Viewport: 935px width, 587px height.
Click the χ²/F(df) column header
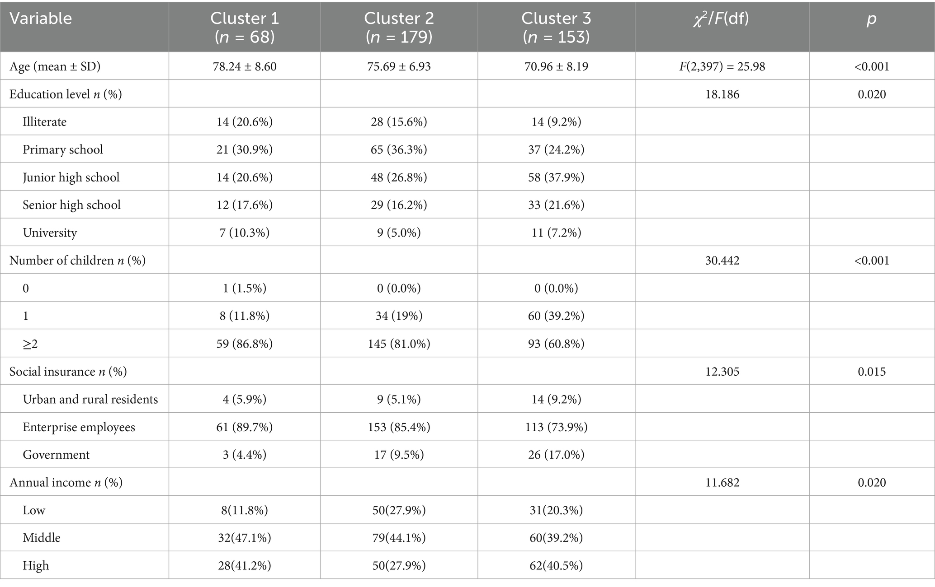(x=722, y=19)
